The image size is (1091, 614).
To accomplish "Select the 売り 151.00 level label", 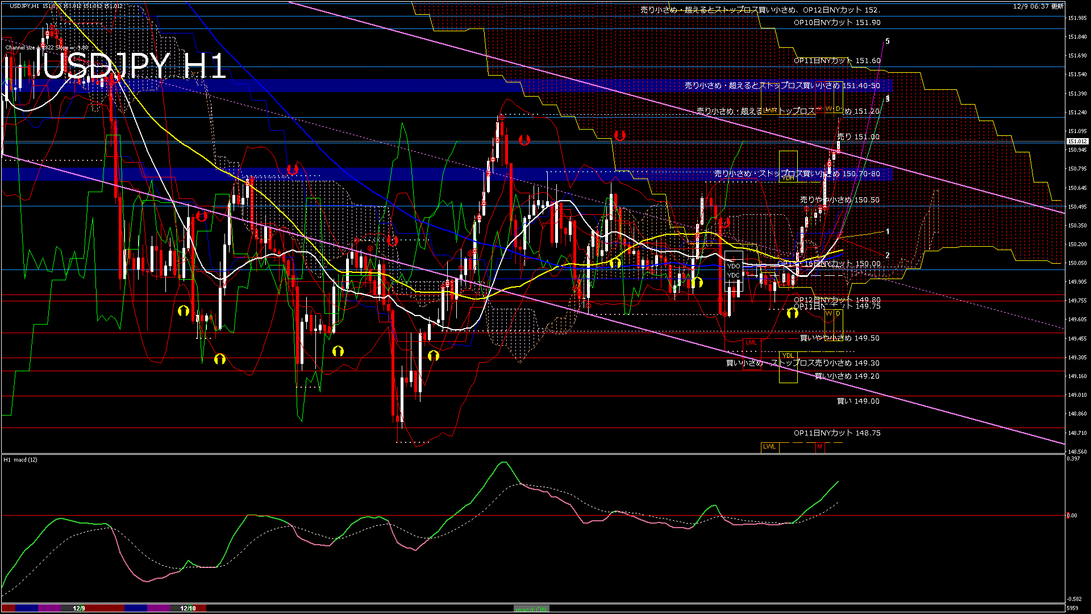I will tap(858, 137).
